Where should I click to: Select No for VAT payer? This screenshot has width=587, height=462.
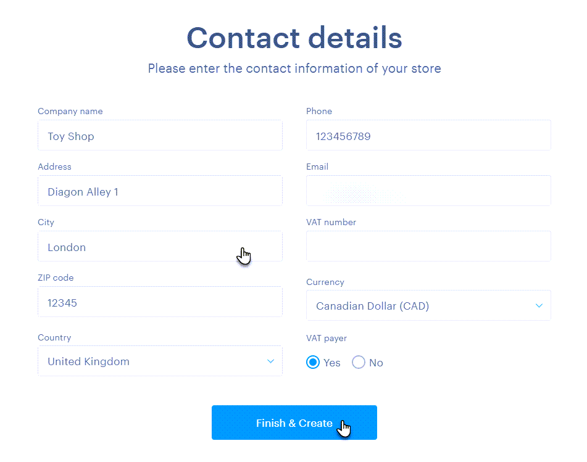click(x=359, y=363)
